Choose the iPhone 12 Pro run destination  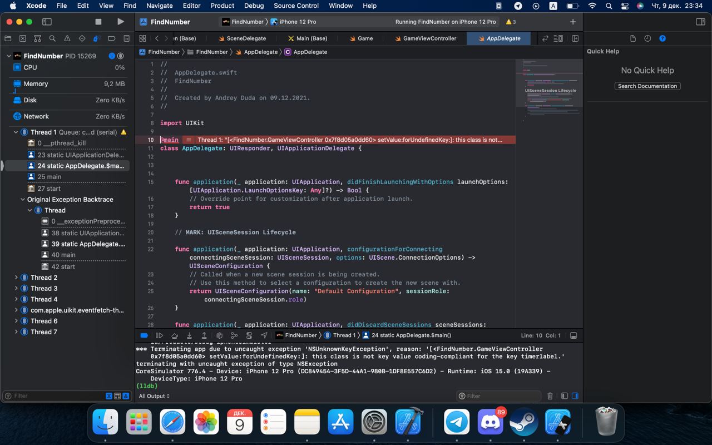coord(293,22)
